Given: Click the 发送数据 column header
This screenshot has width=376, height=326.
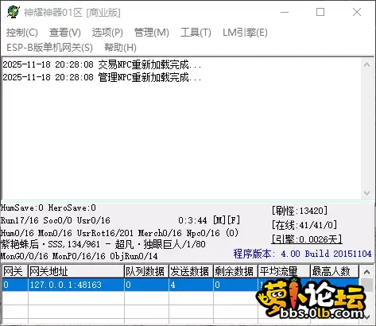Looking at the screenshot, I should (x=191, y=271).
